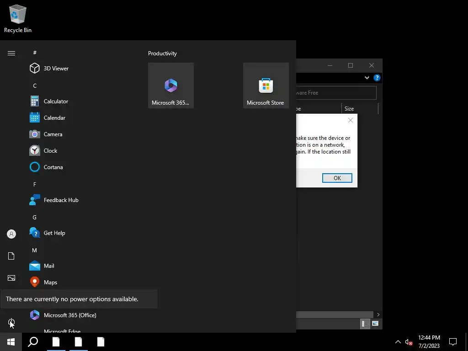Open the Microsoft Store tile

tap(266, 85)
